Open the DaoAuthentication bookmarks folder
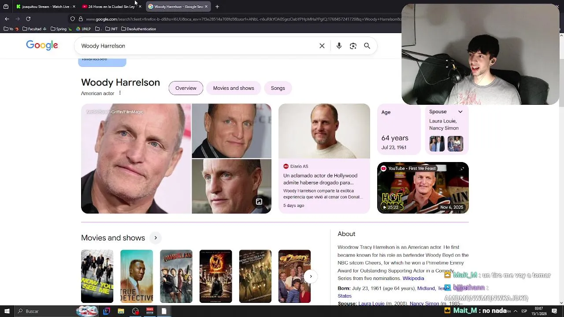This screenshot has width=564, height=317. (x=138, y=29)
